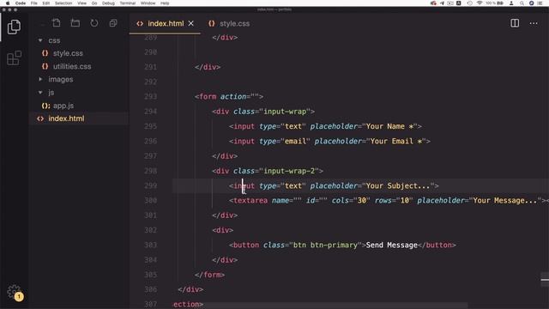
Task: Open the Extensions view in activity bar
Action: pos(14,58)
